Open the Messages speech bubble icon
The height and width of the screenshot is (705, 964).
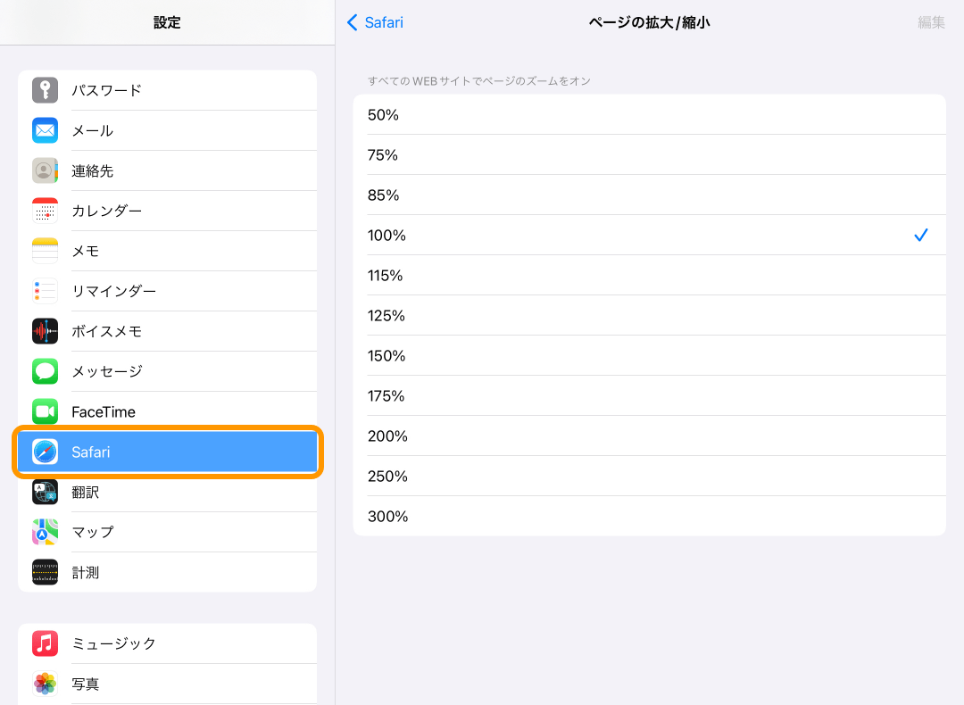pos(46,371)
